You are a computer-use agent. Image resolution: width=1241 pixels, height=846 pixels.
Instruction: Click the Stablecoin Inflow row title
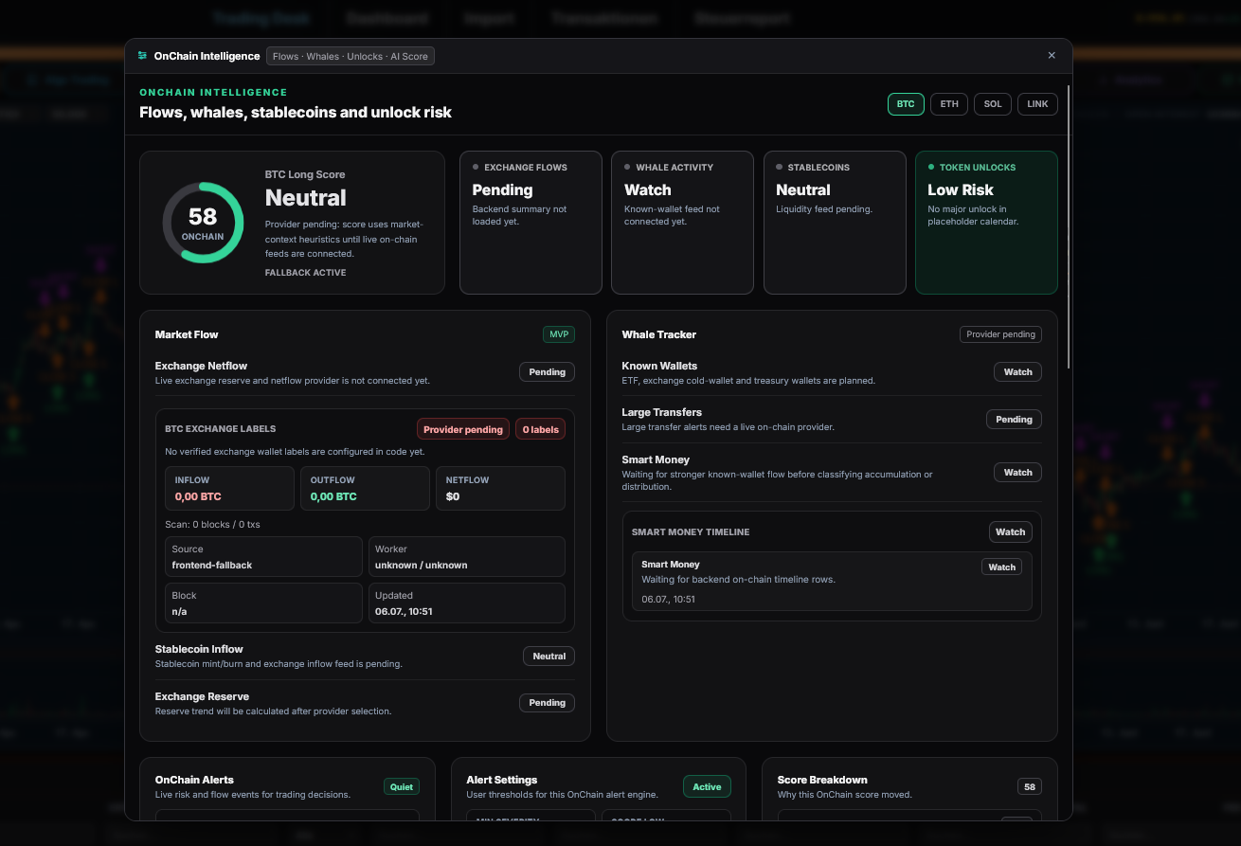199,649
